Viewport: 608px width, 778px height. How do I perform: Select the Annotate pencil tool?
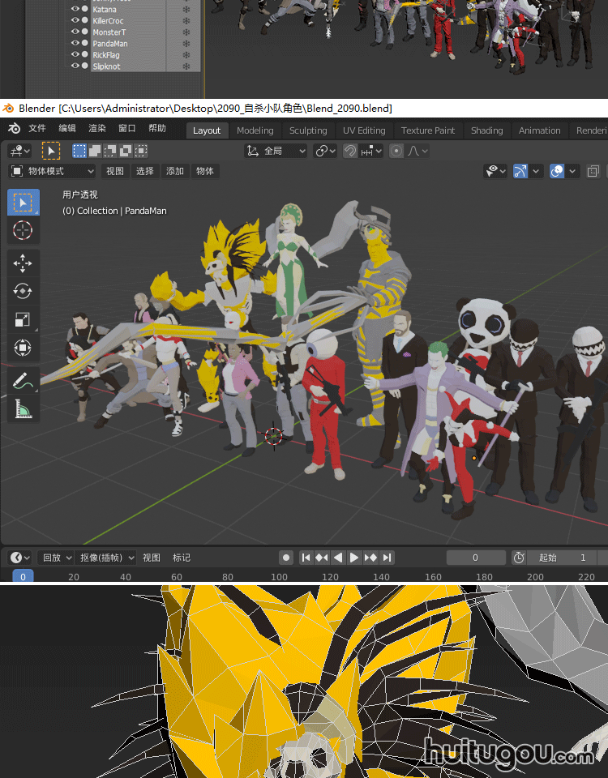(23, 381)
